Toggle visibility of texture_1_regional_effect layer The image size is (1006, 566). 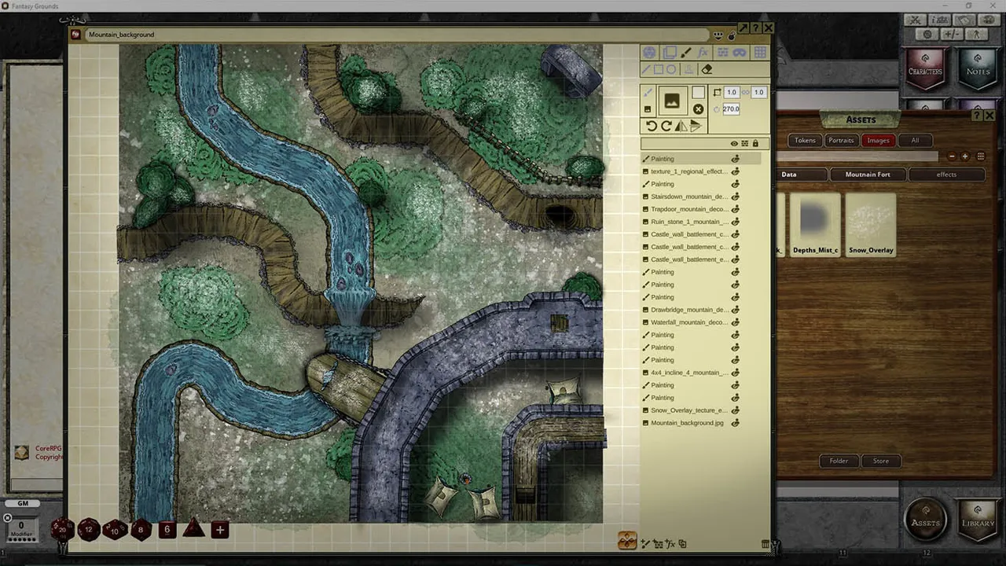click(x=736, y=171)
